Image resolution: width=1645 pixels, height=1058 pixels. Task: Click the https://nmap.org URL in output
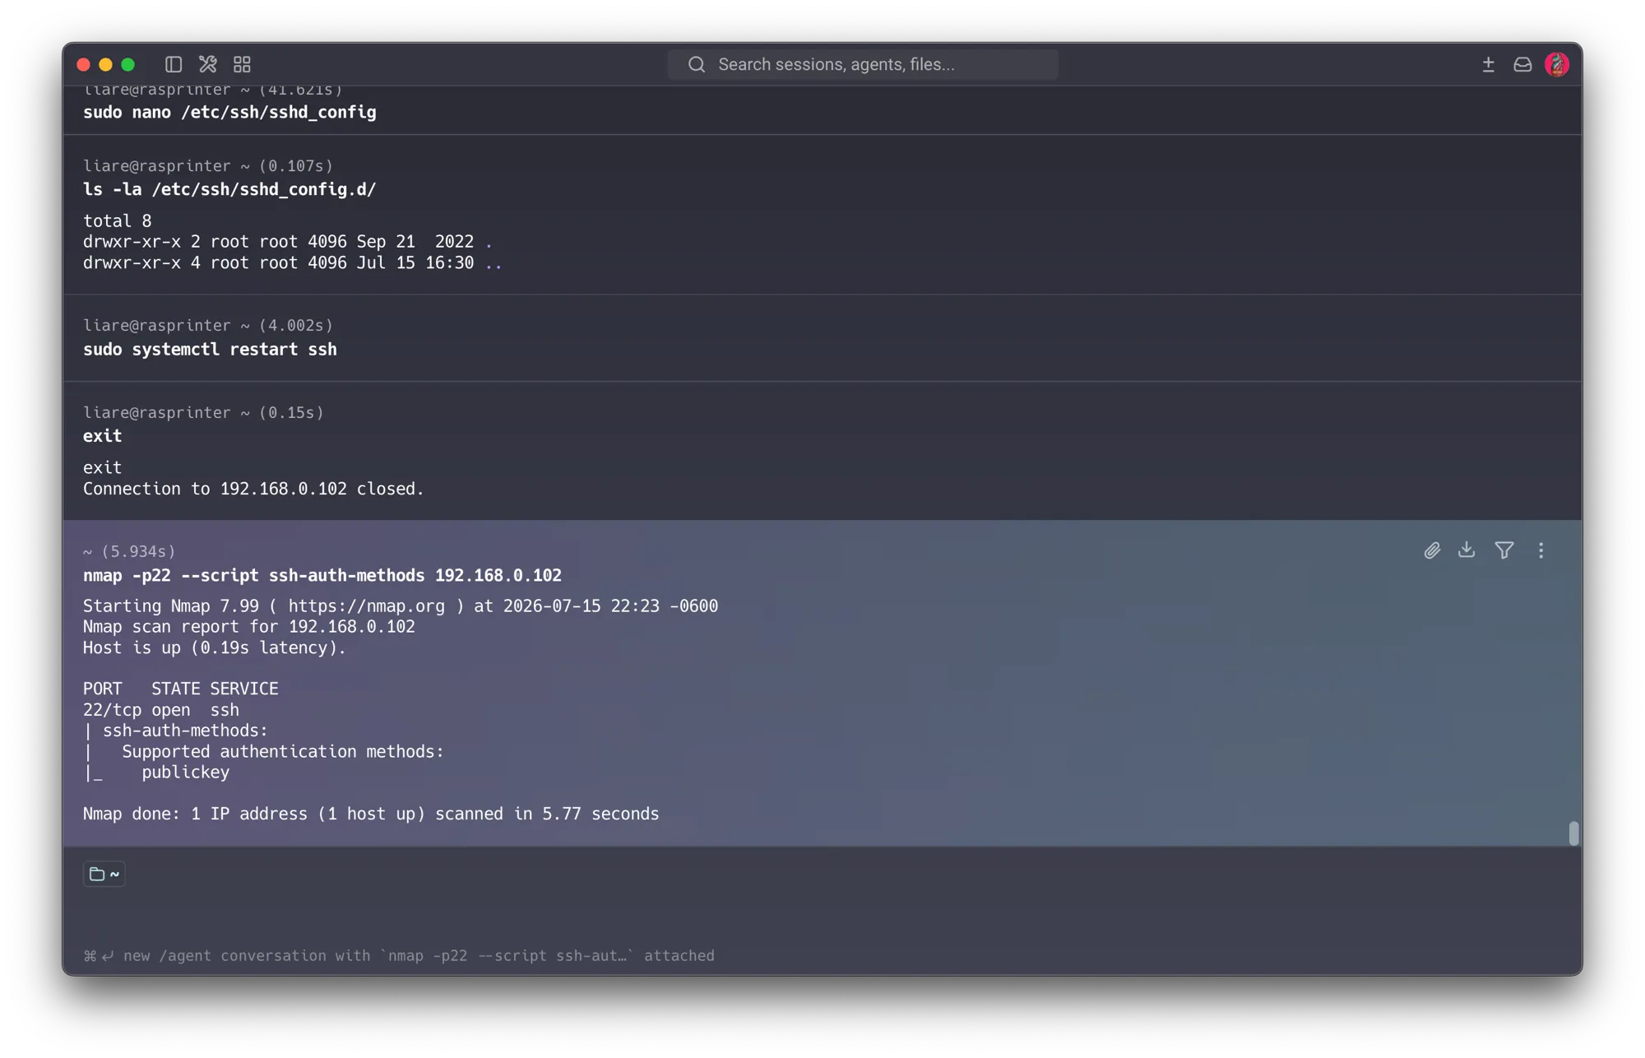[x=366, y=606]
